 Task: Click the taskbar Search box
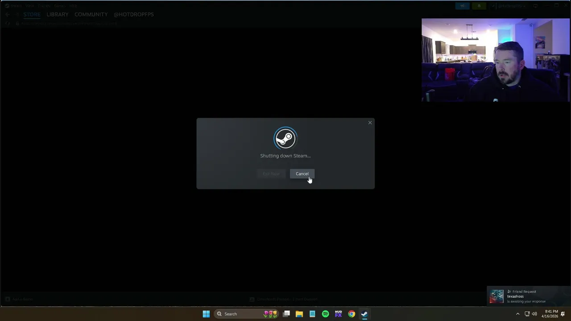coord(246,314)
